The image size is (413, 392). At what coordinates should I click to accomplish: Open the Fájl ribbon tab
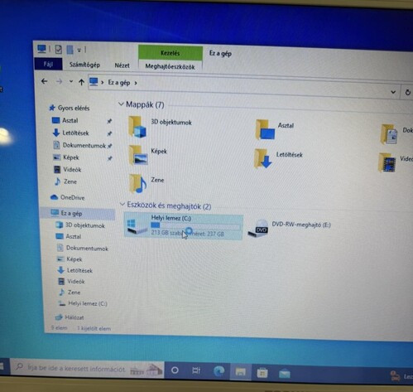(x=48, y=65)
